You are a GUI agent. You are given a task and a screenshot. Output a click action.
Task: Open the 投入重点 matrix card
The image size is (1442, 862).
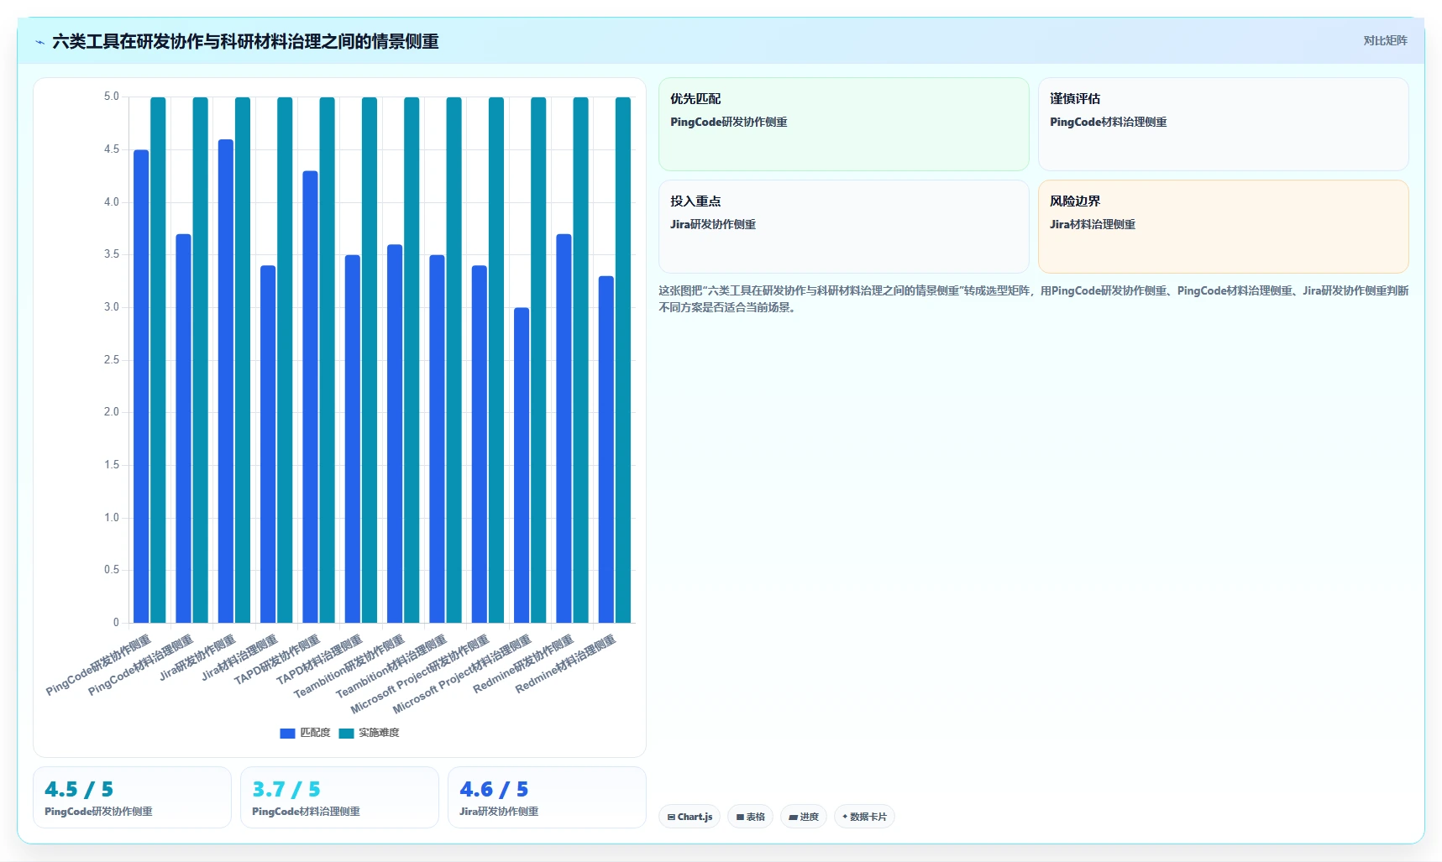pyautogui.click(x=844, y=227)
